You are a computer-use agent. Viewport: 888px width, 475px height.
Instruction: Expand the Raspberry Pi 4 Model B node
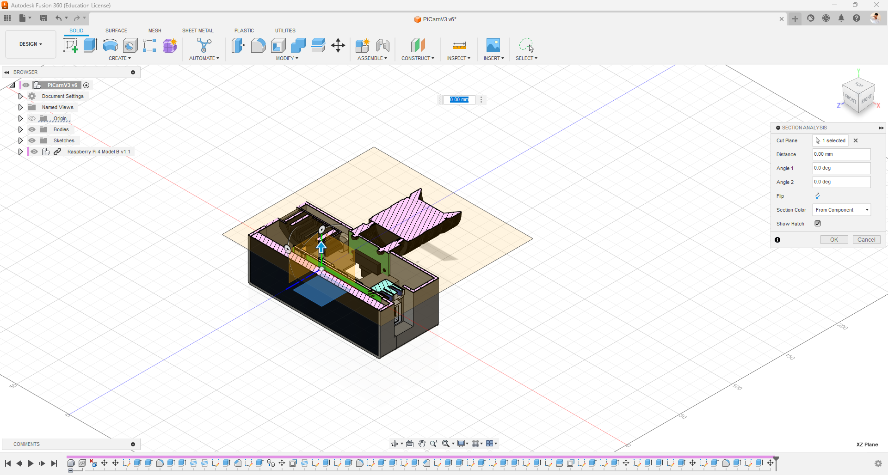point(20,152)
